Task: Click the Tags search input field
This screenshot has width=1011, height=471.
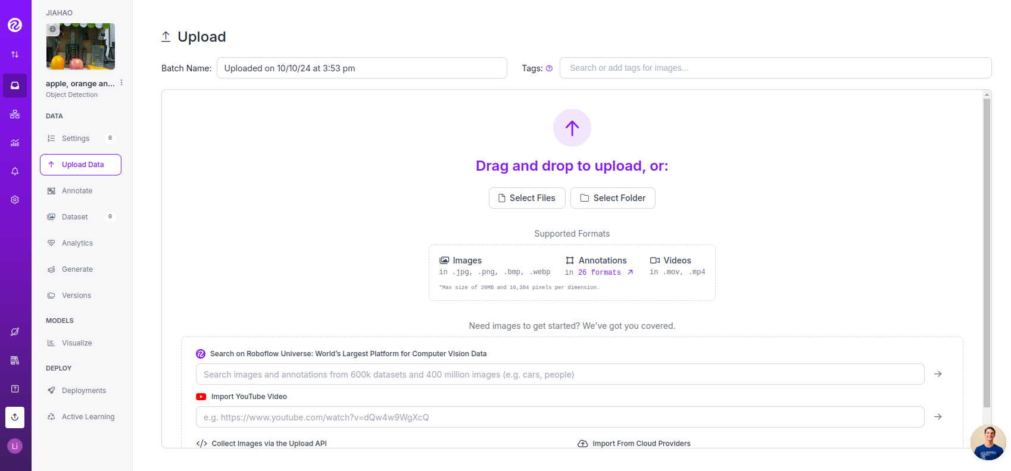Action: coord(775,68)
